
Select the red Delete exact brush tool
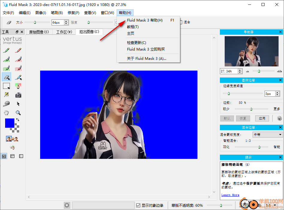[18, 50]
